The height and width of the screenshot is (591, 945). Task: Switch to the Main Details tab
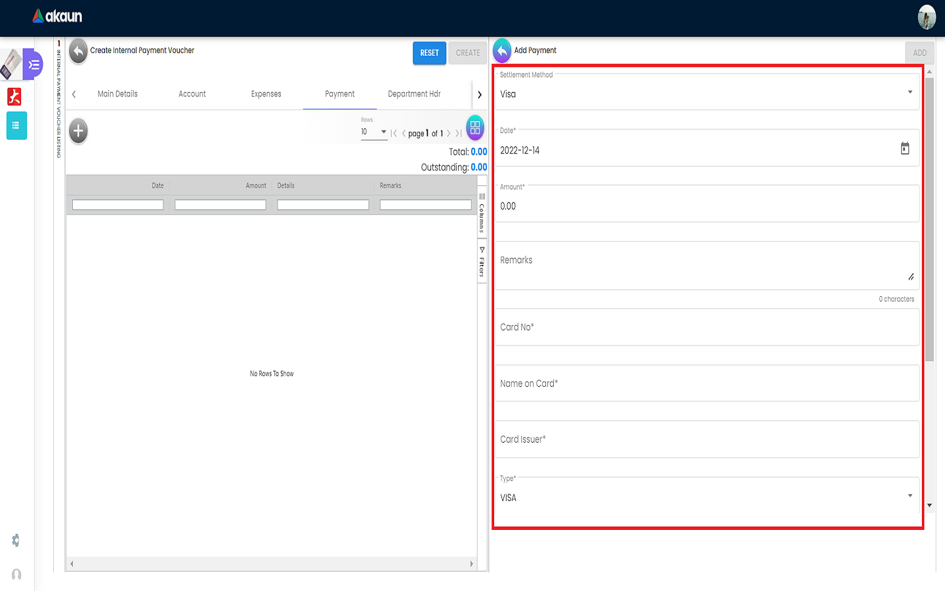point(117,94)
